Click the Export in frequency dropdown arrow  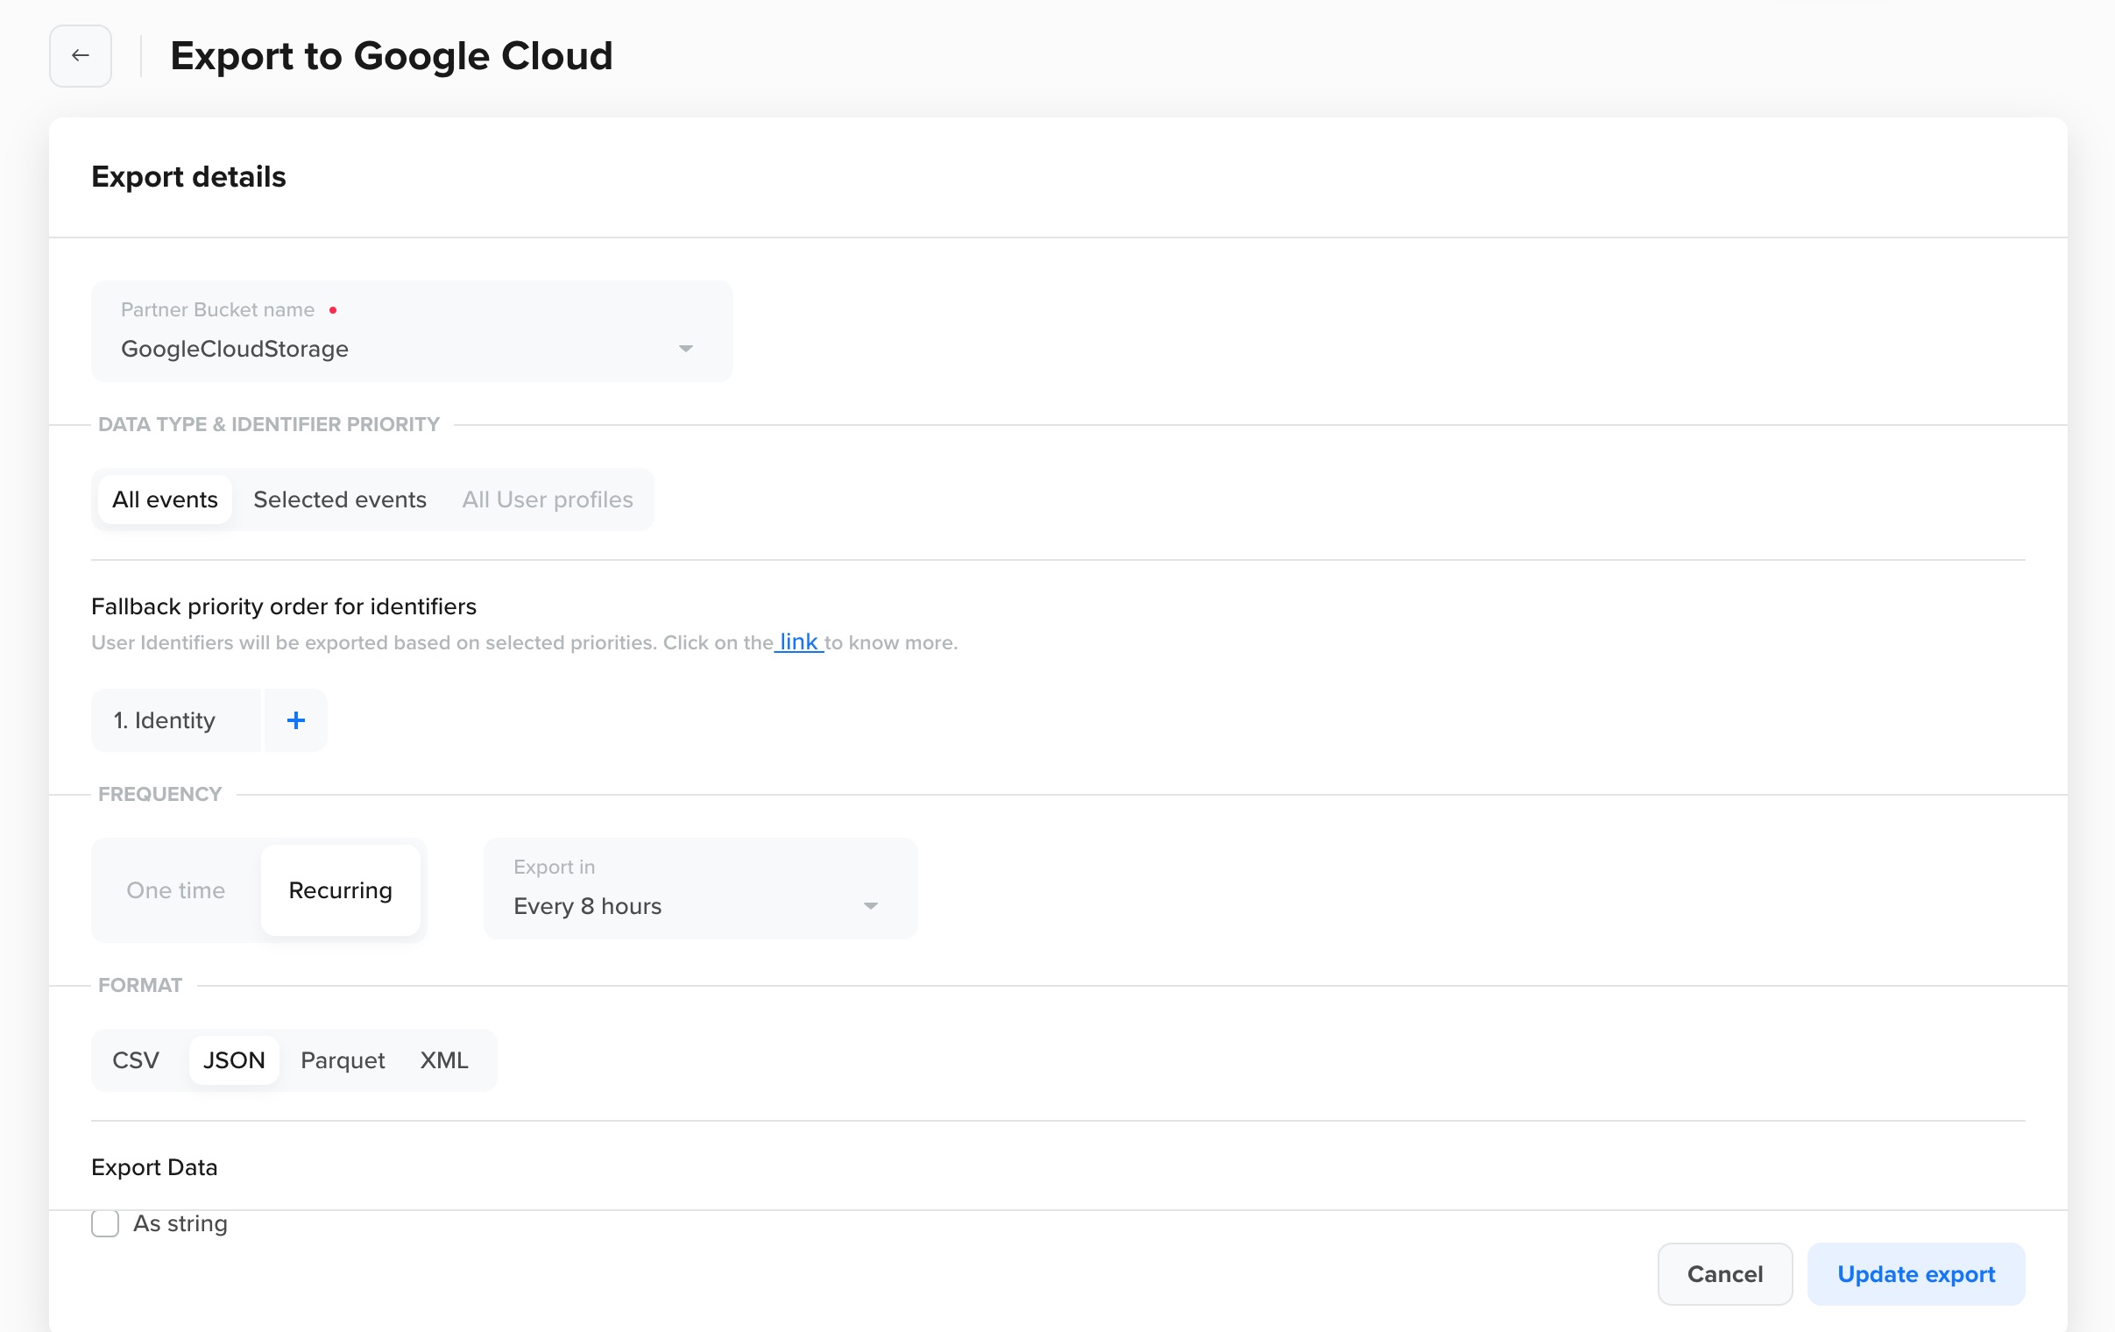(x=871, y=905)
